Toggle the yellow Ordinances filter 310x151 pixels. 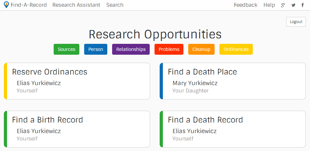click(236, 49)
